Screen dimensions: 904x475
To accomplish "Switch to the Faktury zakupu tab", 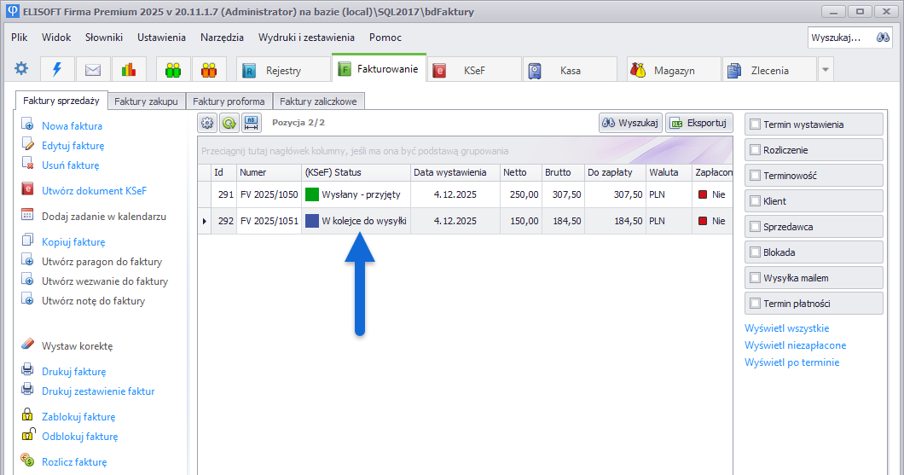I will [146, 101].
